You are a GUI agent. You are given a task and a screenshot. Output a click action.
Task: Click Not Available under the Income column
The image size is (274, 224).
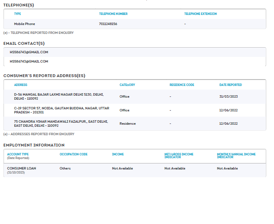point(122,168)
